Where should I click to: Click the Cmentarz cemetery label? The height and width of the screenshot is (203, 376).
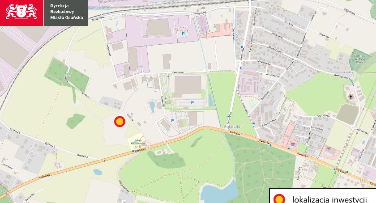point(359,59)
